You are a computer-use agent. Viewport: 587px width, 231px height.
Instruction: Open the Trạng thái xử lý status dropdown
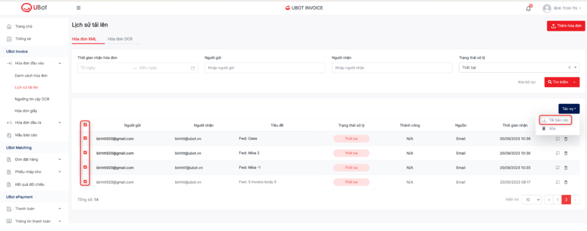[x=519, y=68]
